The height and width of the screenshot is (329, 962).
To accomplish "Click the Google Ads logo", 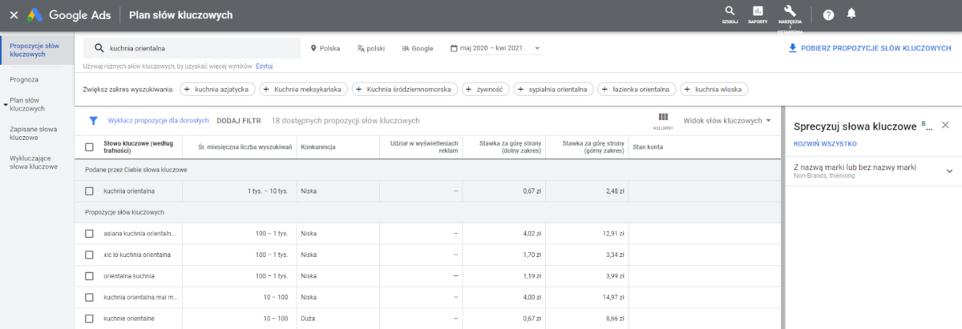I will [x=71, y=14].
